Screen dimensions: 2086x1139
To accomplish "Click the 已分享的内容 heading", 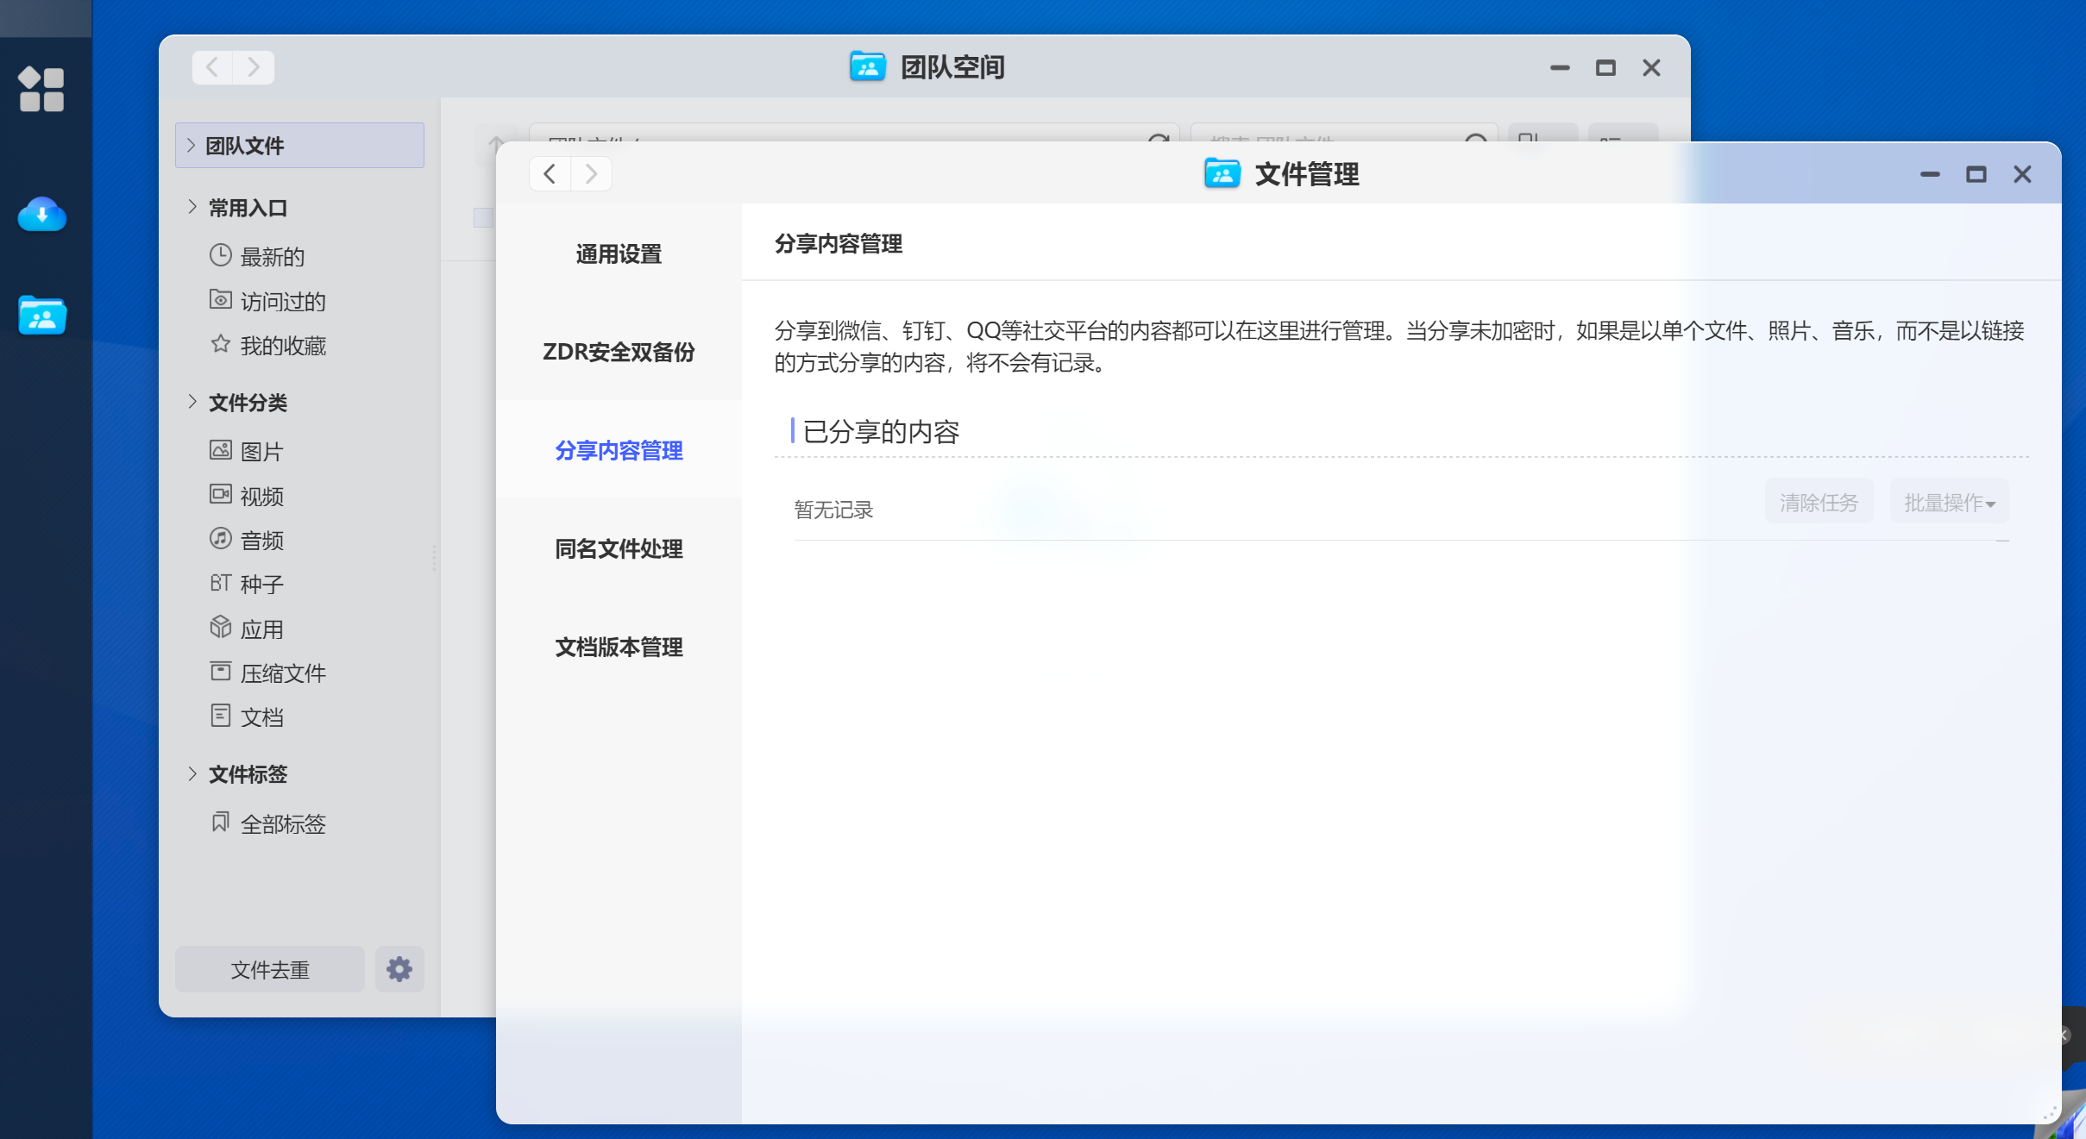I will click(x=881, y=431).
